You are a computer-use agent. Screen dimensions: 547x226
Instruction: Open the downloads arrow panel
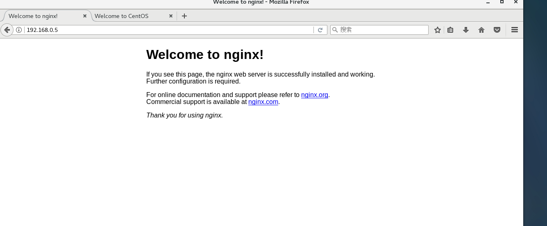click(466, 30)
